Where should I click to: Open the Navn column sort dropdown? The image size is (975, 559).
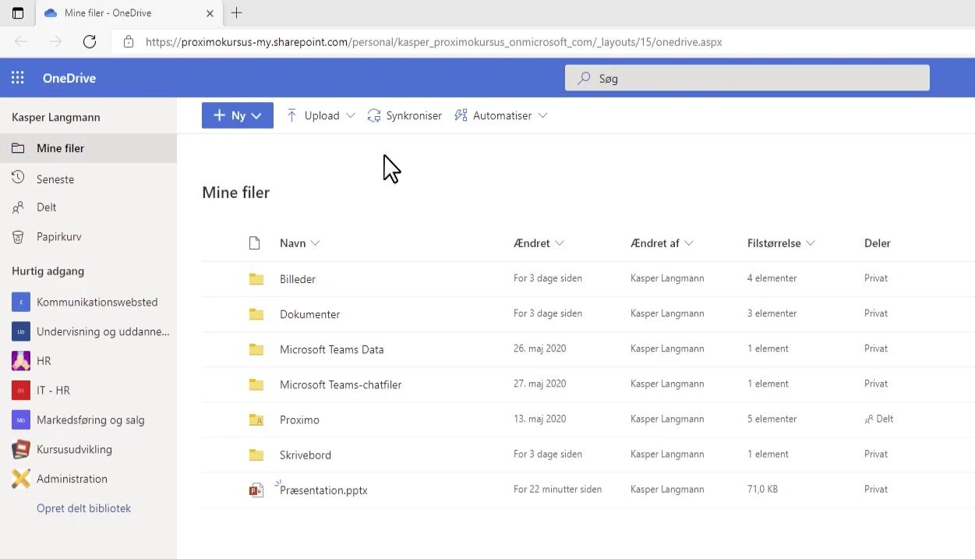pos(315,243)
